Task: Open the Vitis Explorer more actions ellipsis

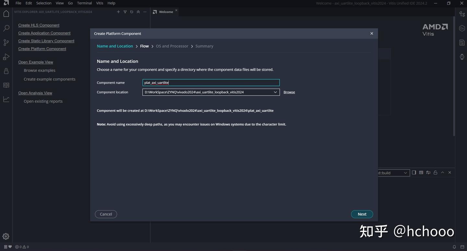Action: [145, 12]
